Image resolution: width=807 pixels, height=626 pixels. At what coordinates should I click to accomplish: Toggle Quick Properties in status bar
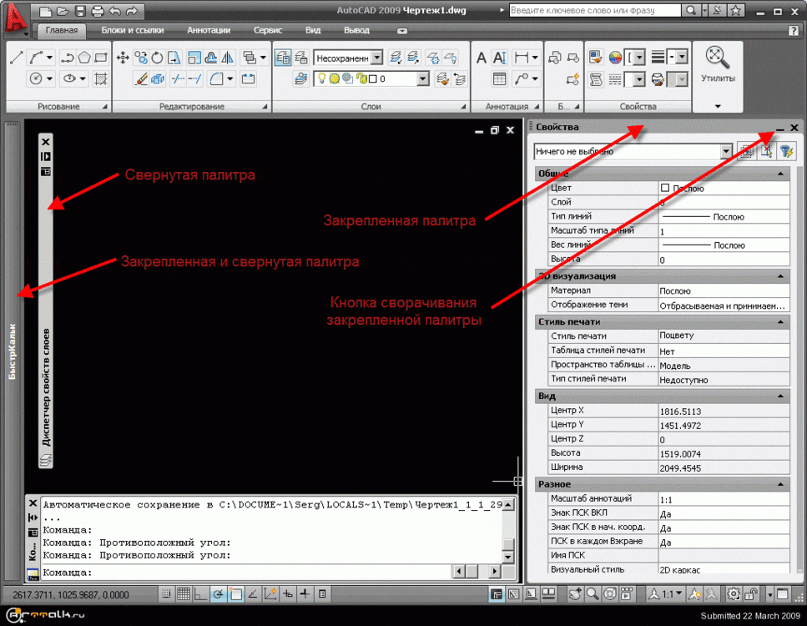pyautogui.click(x=322, y=594)
